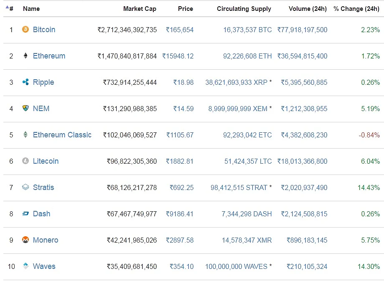Open the Bitcoin name link
The image size is (384, 281).
(x=44, y=30)
